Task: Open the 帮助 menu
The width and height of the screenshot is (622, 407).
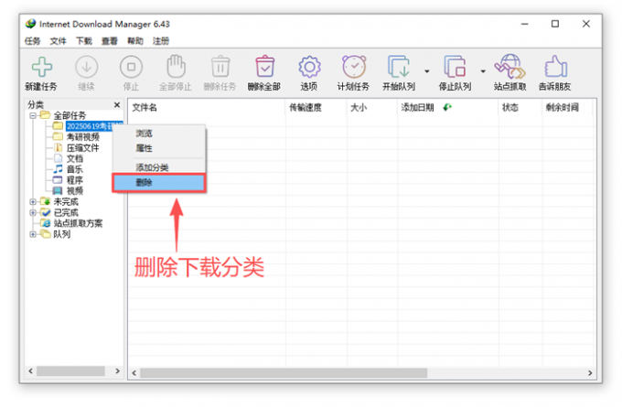Action: pyautogui.click(x=134, y=41)
